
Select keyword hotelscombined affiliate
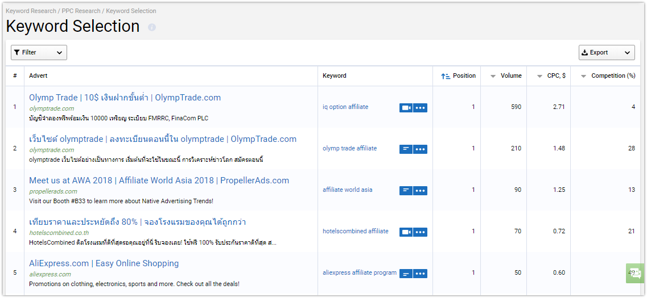pos(356,232)
